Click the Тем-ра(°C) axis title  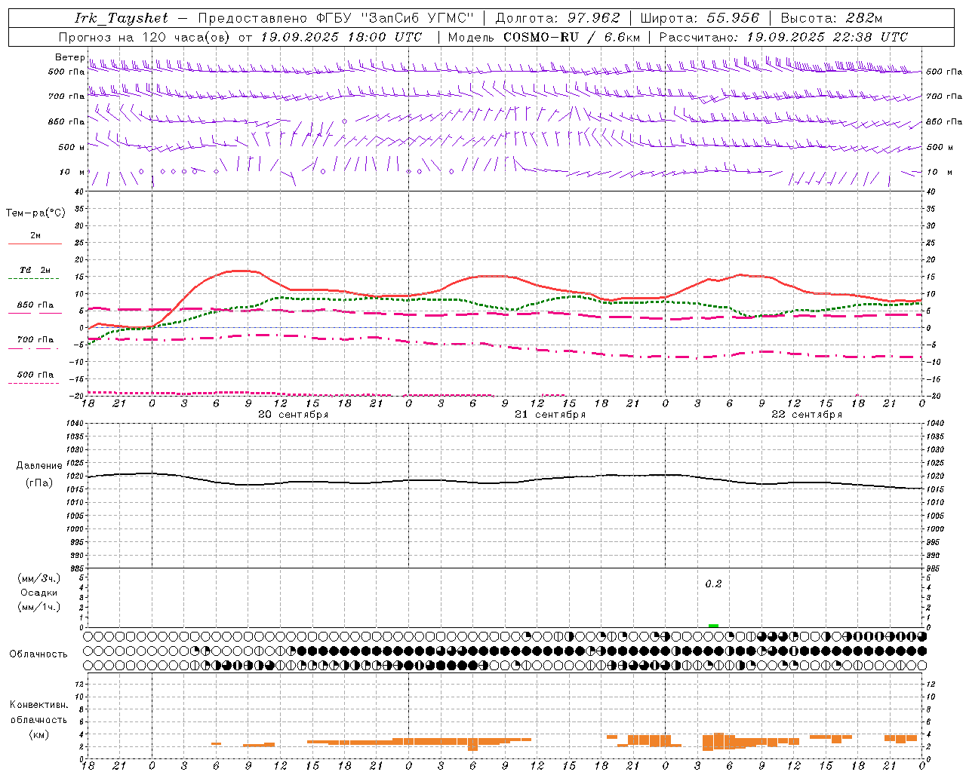[x=35, y=213]
